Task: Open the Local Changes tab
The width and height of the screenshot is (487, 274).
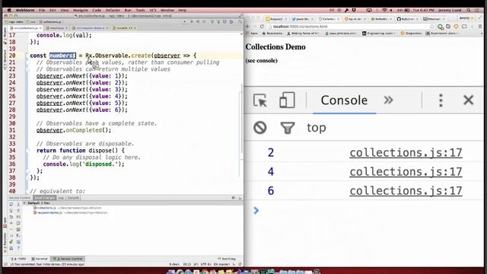Action: pos(44,198)
